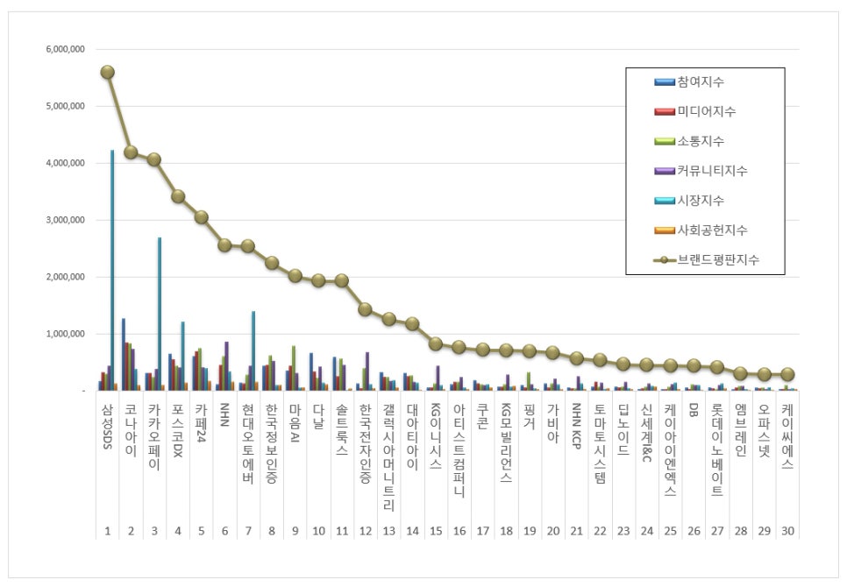Click the standalone NHN label at rank 6
This screenshot has height=587, width=847.
point(224,415)
